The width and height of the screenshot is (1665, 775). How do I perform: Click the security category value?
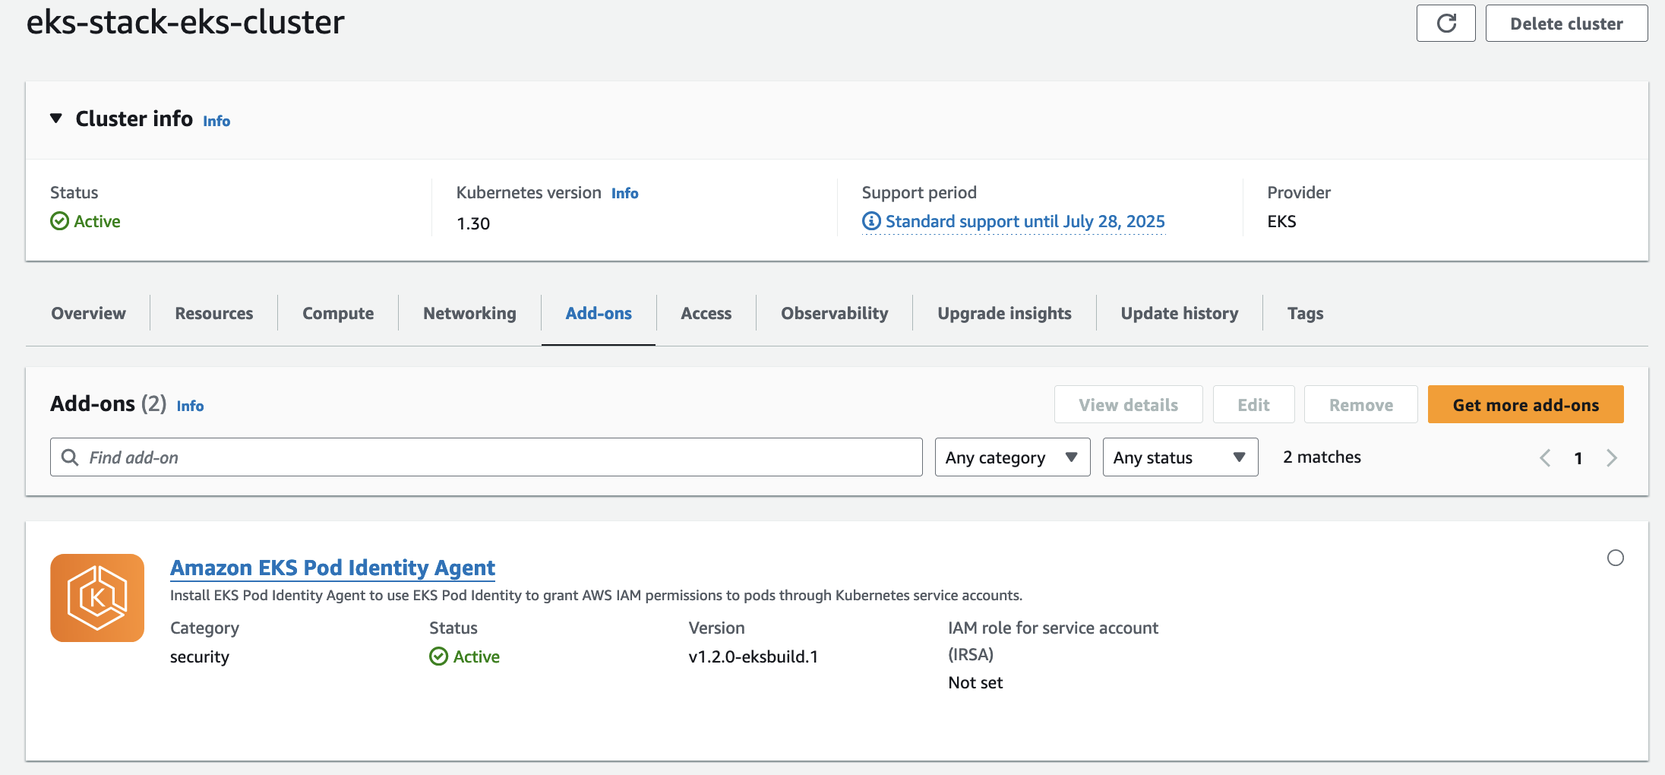[x=199, y=656]
